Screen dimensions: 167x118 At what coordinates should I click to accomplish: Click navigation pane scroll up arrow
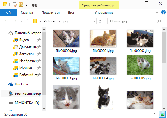coord(44,29)
